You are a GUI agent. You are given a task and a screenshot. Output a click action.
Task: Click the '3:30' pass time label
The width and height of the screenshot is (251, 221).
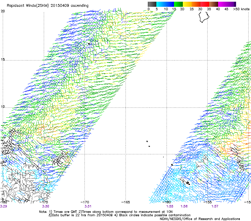(x=45, y=206)
